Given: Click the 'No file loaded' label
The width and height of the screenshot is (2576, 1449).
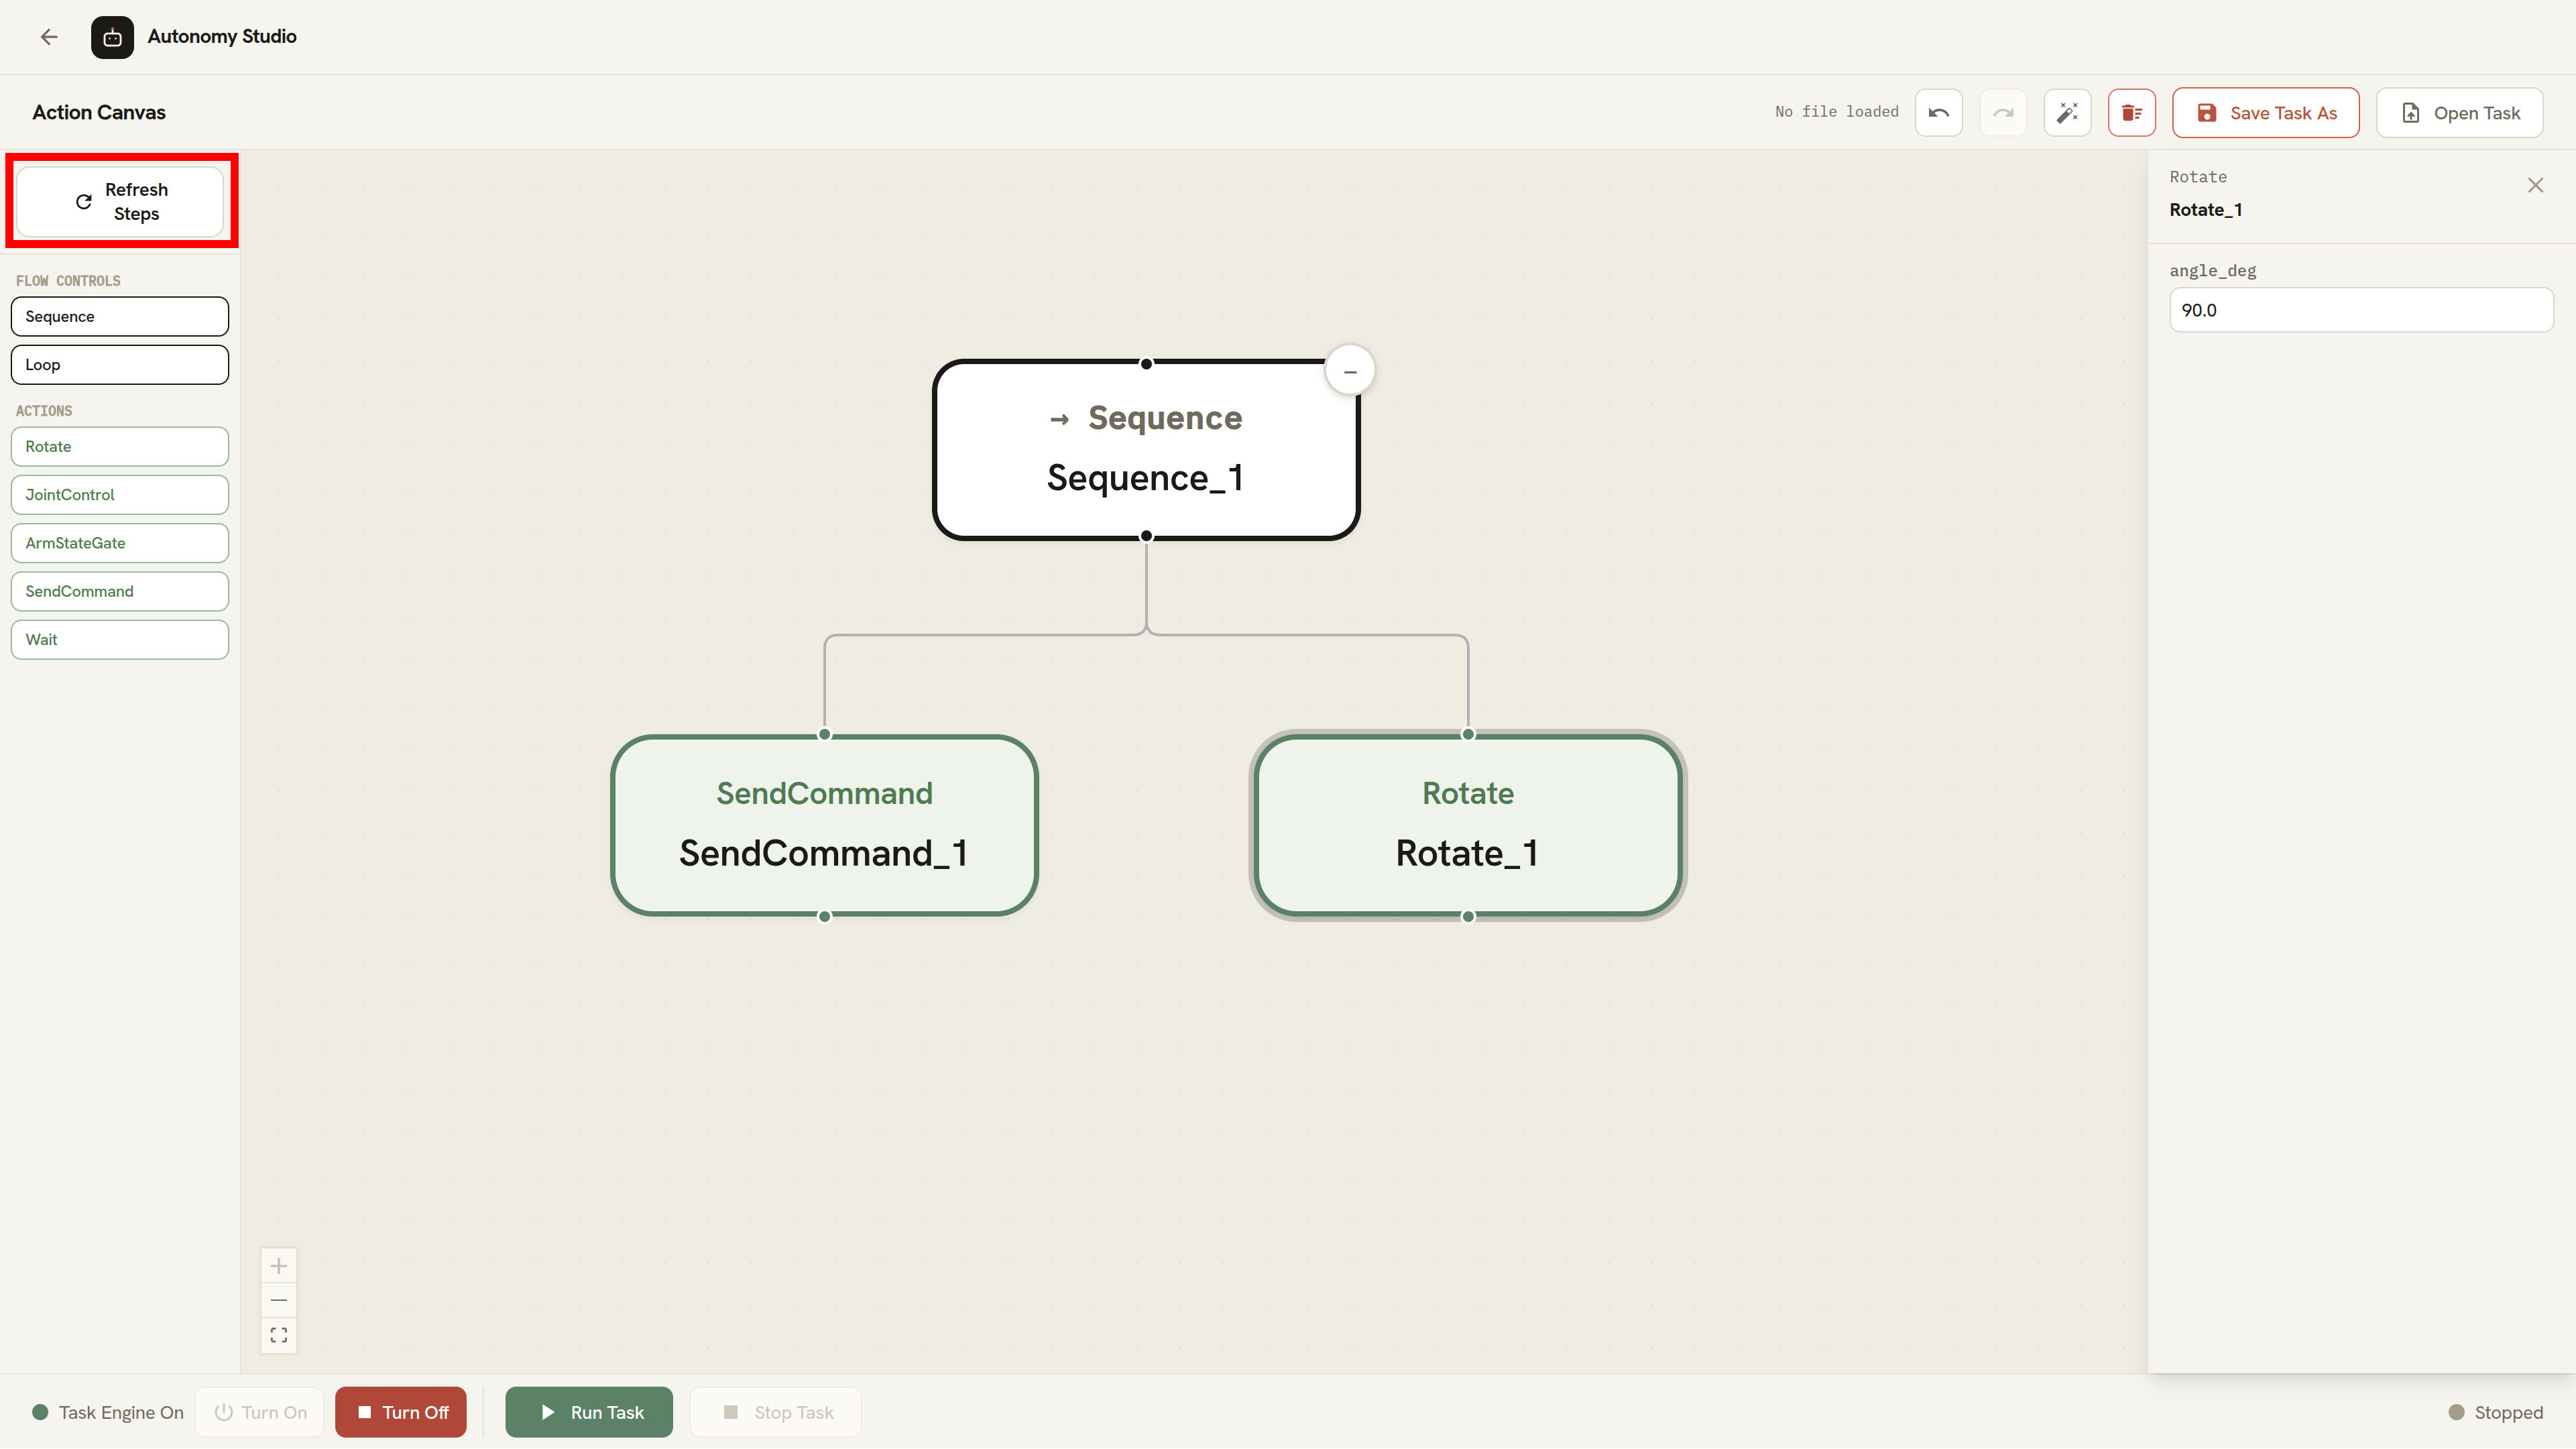Looking at the screenshot, I should coord(1836,112).
